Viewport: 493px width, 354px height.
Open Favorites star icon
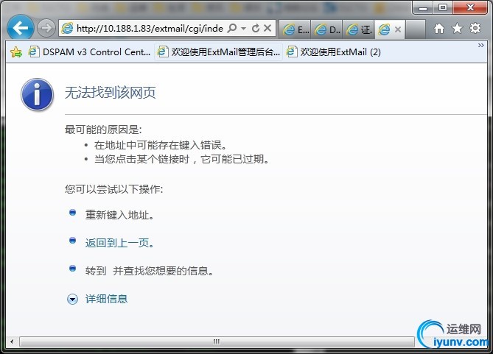457,29
